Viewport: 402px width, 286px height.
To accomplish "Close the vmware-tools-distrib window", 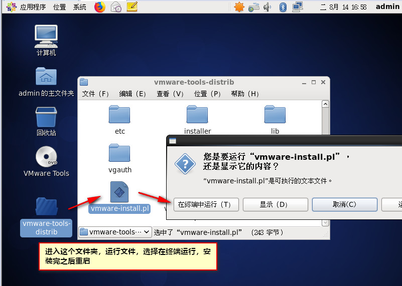I will (x=323, y=82).
